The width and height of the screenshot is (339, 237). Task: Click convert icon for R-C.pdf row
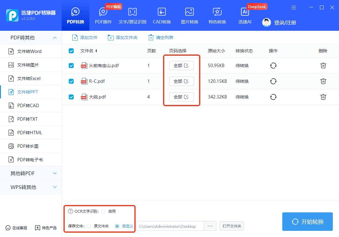pyautogui.click(x=273, y=81)
